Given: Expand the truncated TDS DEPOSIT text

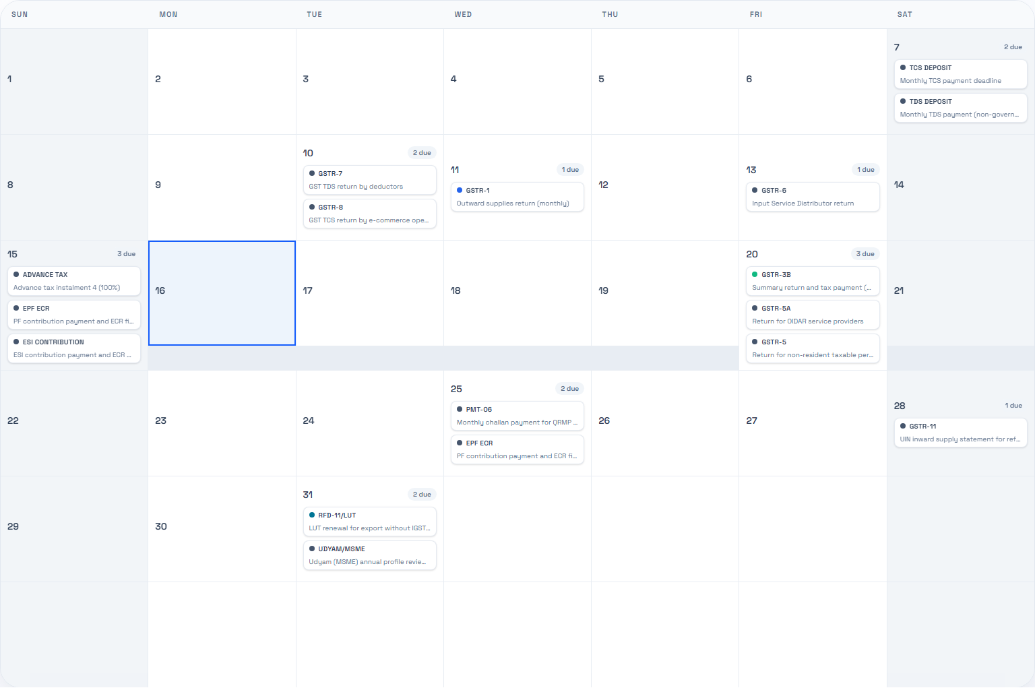Looking at the screenshot, I should click(x=960, y=114).
